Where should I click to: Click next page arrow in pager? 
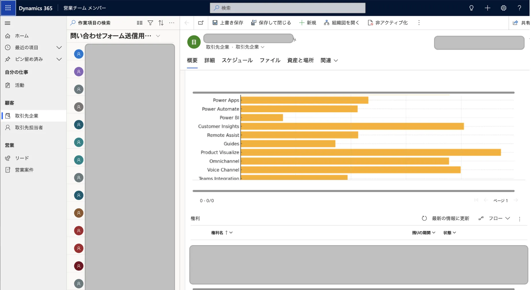pyautogui.click(x=516, y=200)
